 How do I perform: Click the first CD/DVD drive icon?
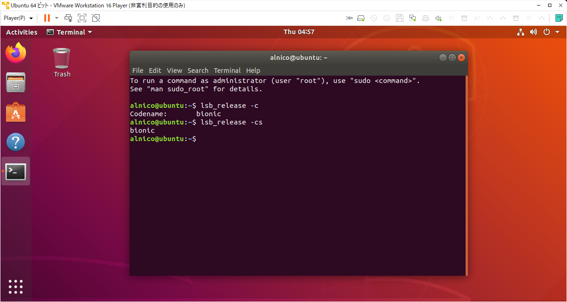coord(374,18)
